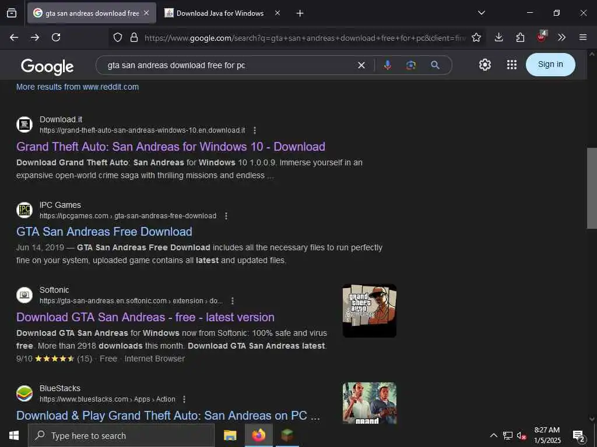Open options for IPC Games result
Screen dimensions: 597x447
coord(226,216)
